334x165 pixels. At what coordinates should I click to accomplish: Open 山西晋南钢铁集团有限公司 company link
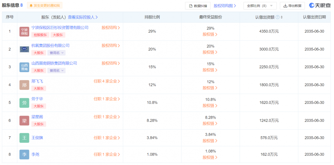(54, 63)
